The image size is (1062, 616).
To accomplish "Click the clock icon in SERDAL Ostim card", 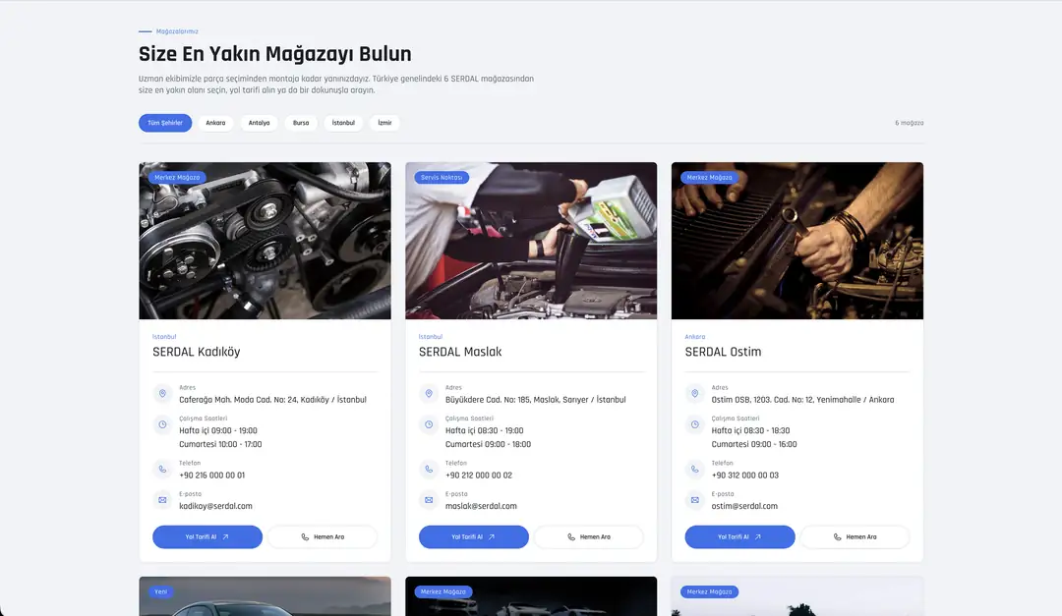I will tap(695, 424).
